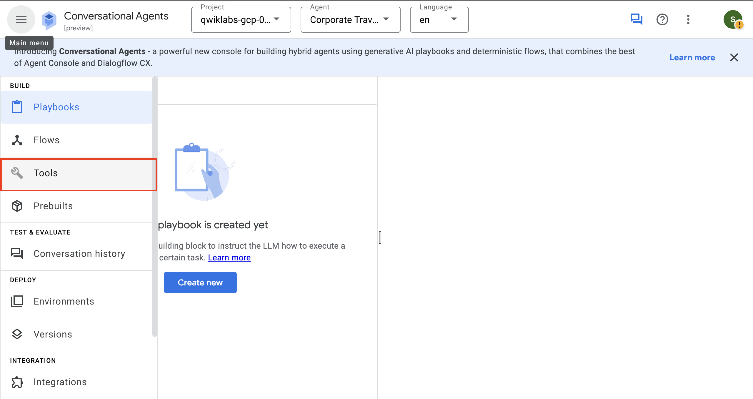Open Versions in the sidebar

coord(76,334)
